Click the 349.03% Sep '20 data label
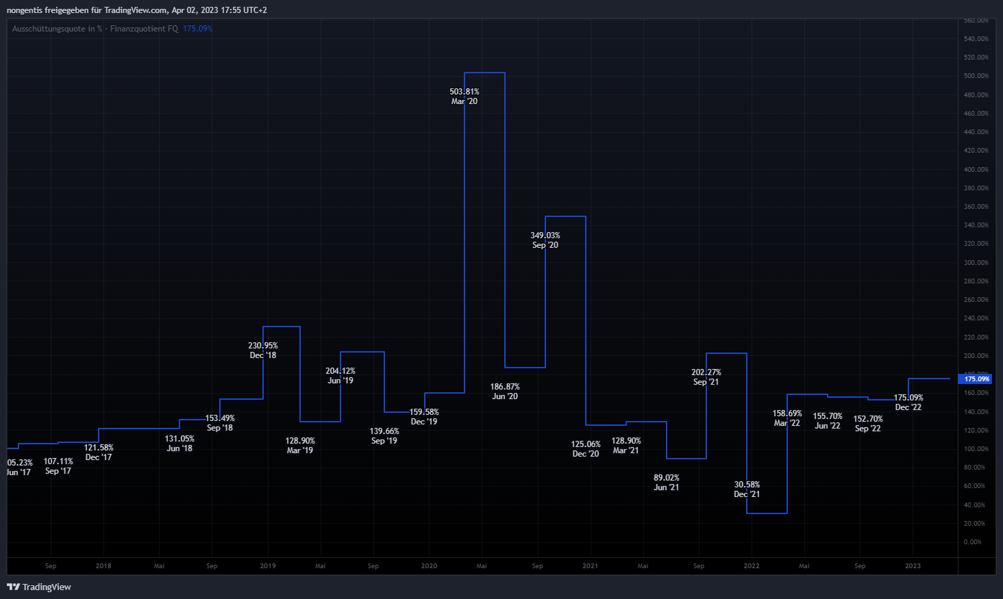Viewport: 1003px width, 599px height. click(x=545, y=240)
